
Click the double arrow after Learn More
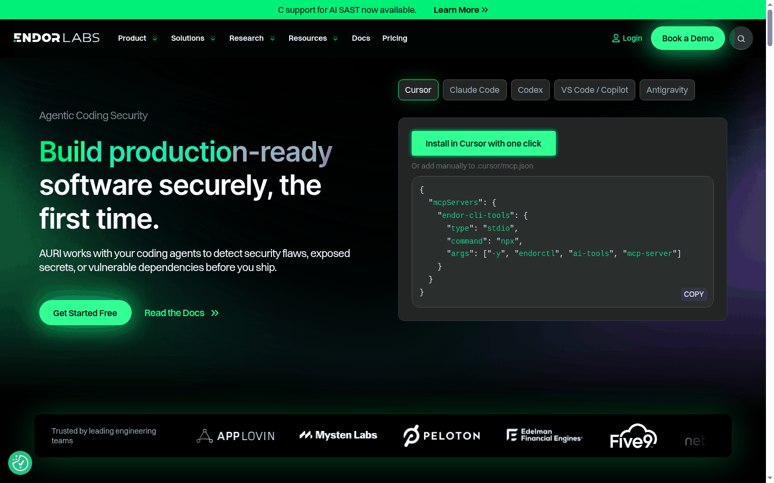click(x=485, y=10)
